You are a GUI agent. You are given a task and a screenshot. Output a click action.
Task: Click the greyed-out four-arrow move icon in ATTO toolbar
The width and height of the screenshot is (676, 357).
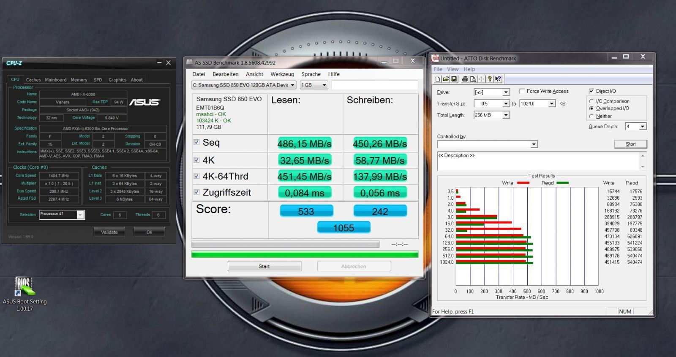tap(481, 79)
